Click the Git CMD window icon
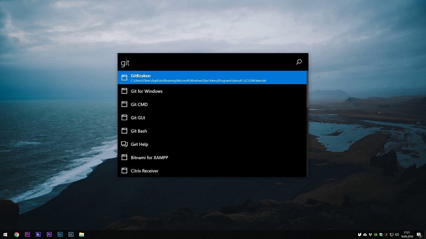The width and height of the screenshot is (426, 239). [x=124, y=105]
